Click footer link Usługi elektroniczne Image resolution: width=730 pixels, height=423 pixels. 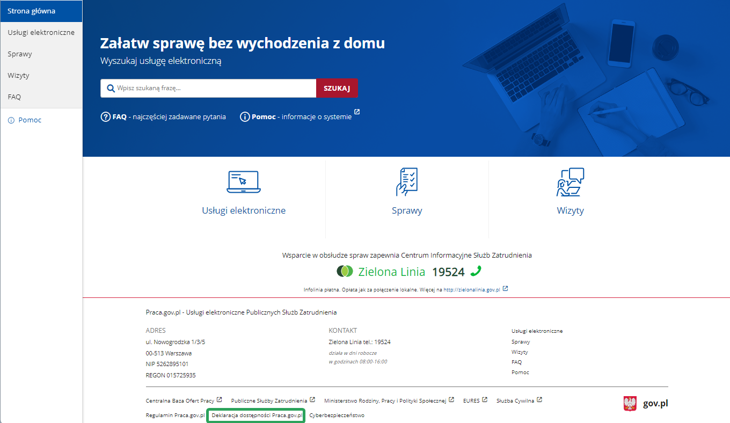click(x=537, y=331)
